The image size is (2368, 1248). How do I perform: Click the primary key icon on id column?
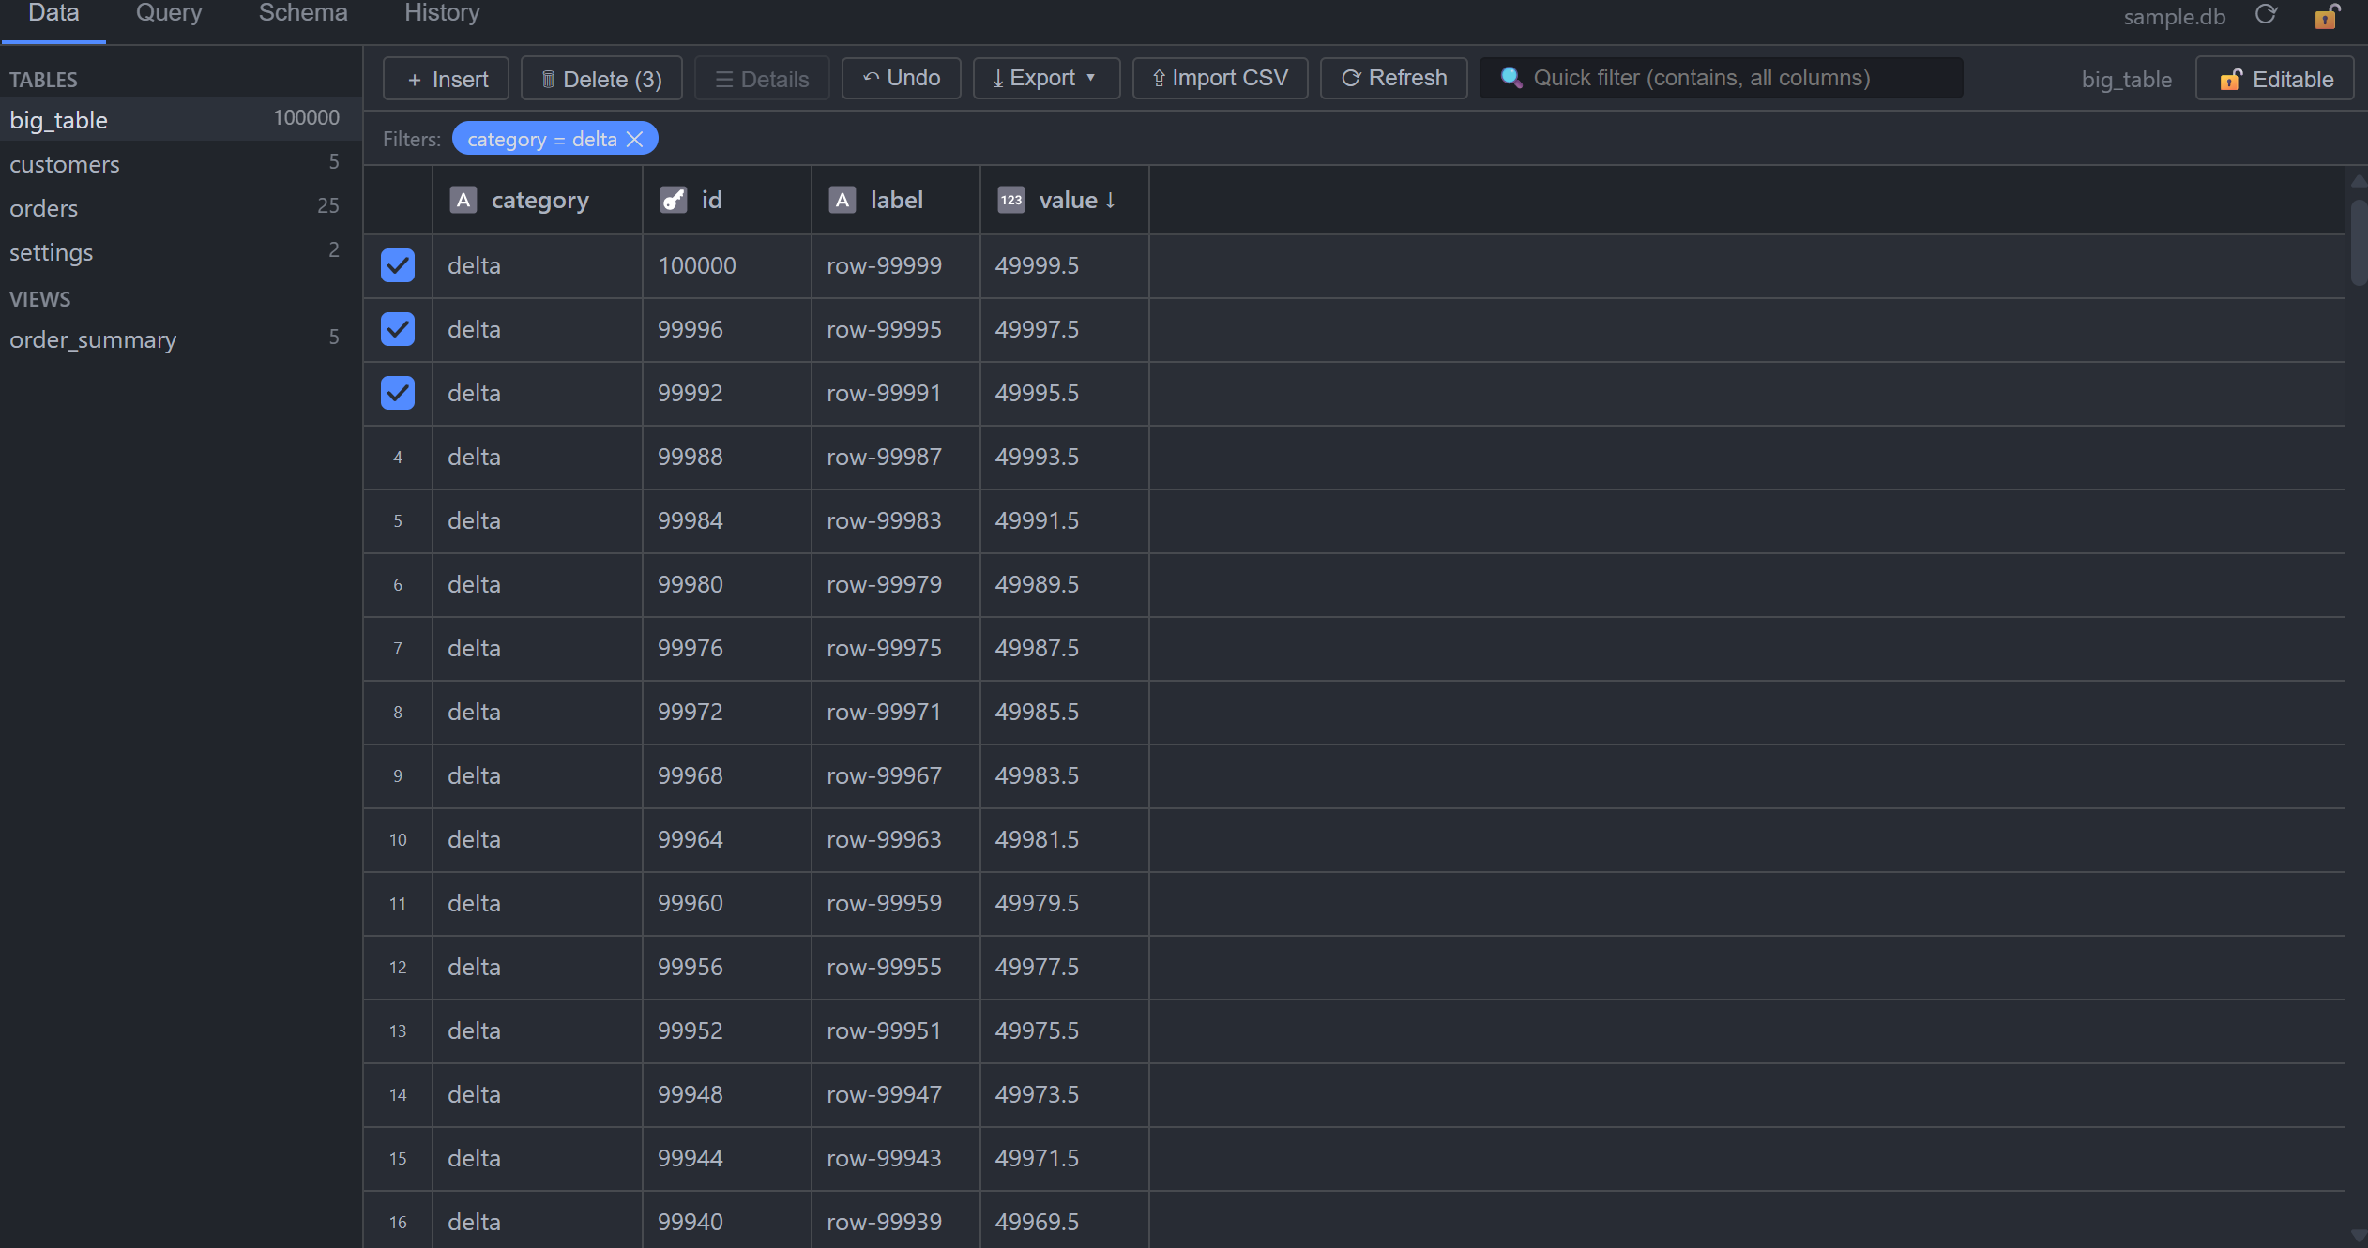coord(674,200)
